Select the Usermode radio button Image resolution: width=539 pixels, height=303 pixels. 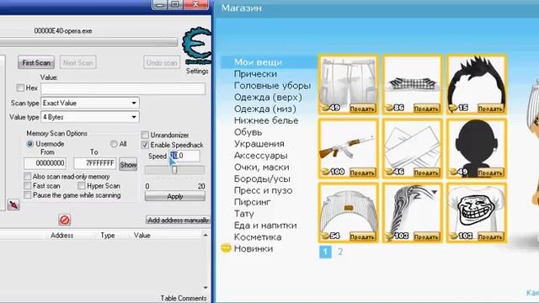pyautogui.click(x=30, y=144)
